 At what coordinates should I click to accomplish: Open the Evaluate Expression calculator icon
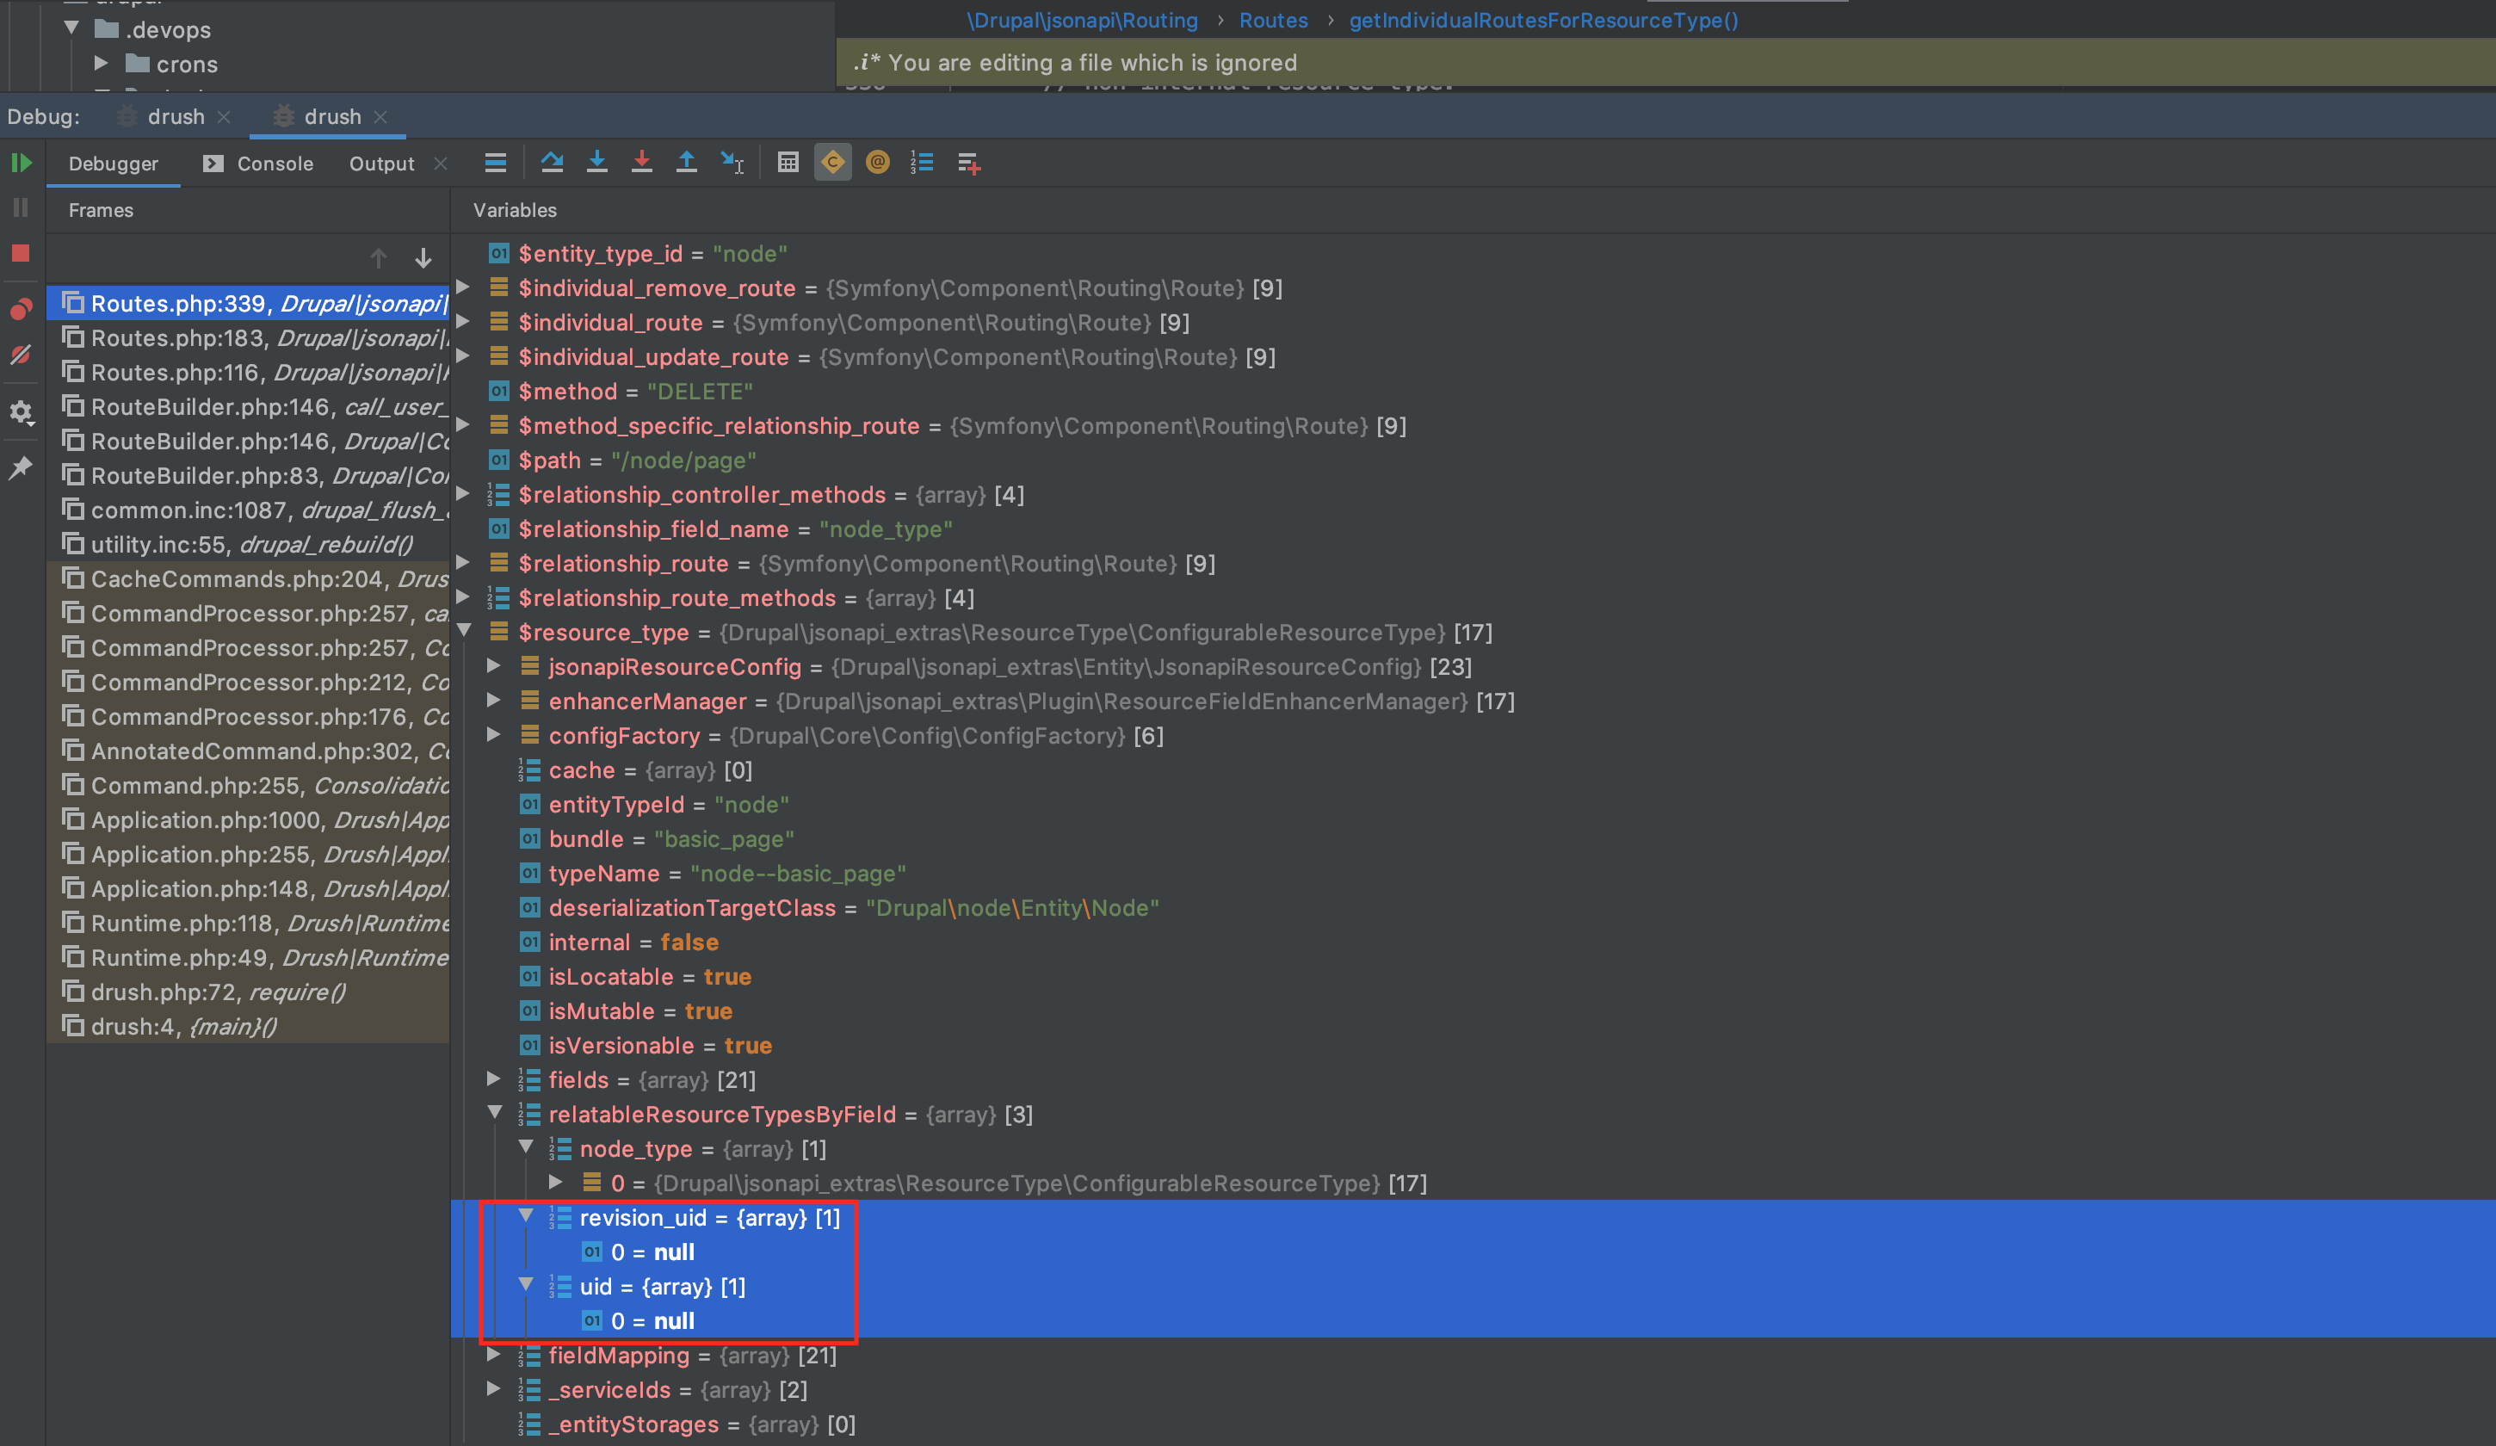(x=788, y=163)
